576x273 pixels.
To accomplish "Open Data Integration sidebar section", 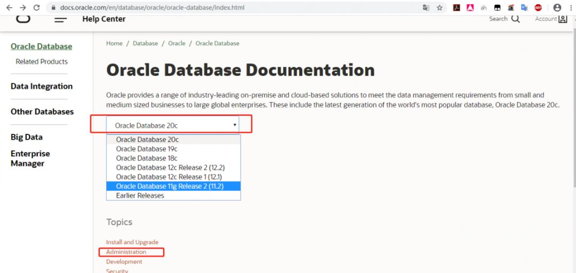I will tap(42, 86).
